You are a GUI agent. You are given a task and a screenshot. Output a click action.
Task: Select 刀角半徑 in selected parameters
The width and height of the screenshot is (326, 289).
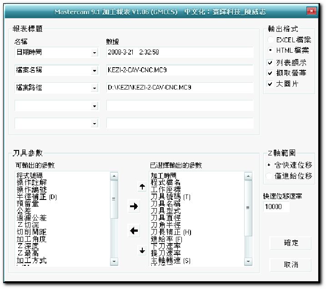[166, 225]
